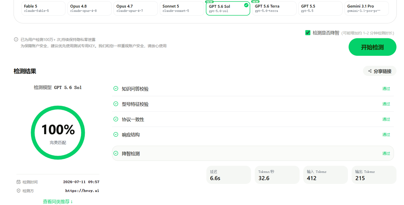Click the shield icon beside 检测方
This screenshot has height=205, width=404.
point(19,191)
